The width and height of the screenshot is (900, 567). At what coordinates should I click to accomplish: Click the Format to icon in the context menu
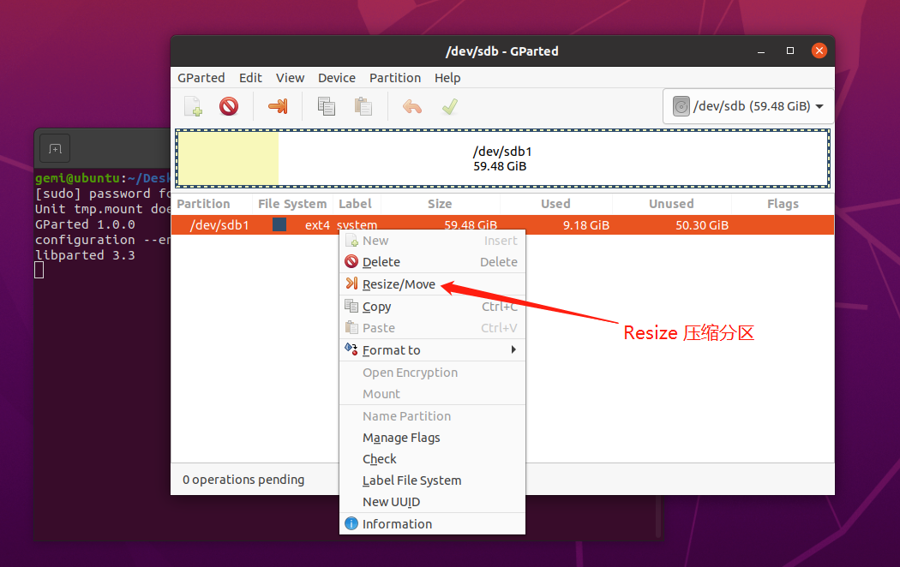351,348
